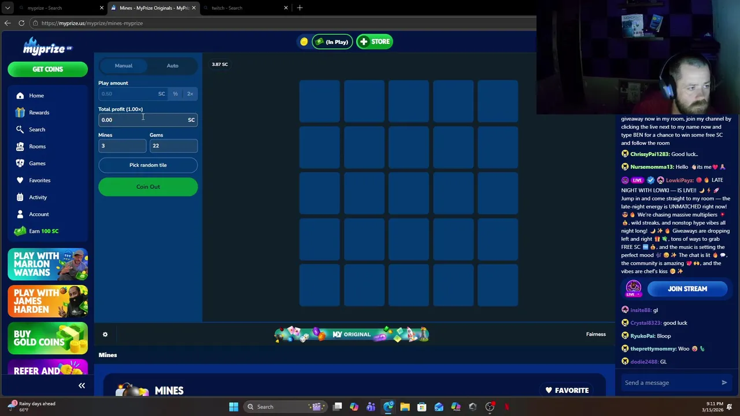This screenshot has width=740, height=416.
Task: Click JOIN STREAM button
Action: click(x=687, y=289)
